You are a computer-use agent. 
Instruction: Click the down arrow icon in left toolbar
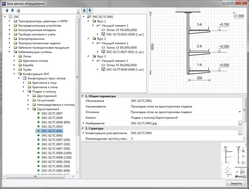point(12,11)
